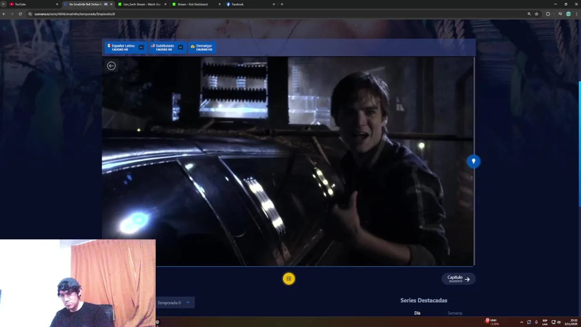Show hidden system tray icons
The height and width of the screenshot is (327, 581).
click(x=522, y=322)
